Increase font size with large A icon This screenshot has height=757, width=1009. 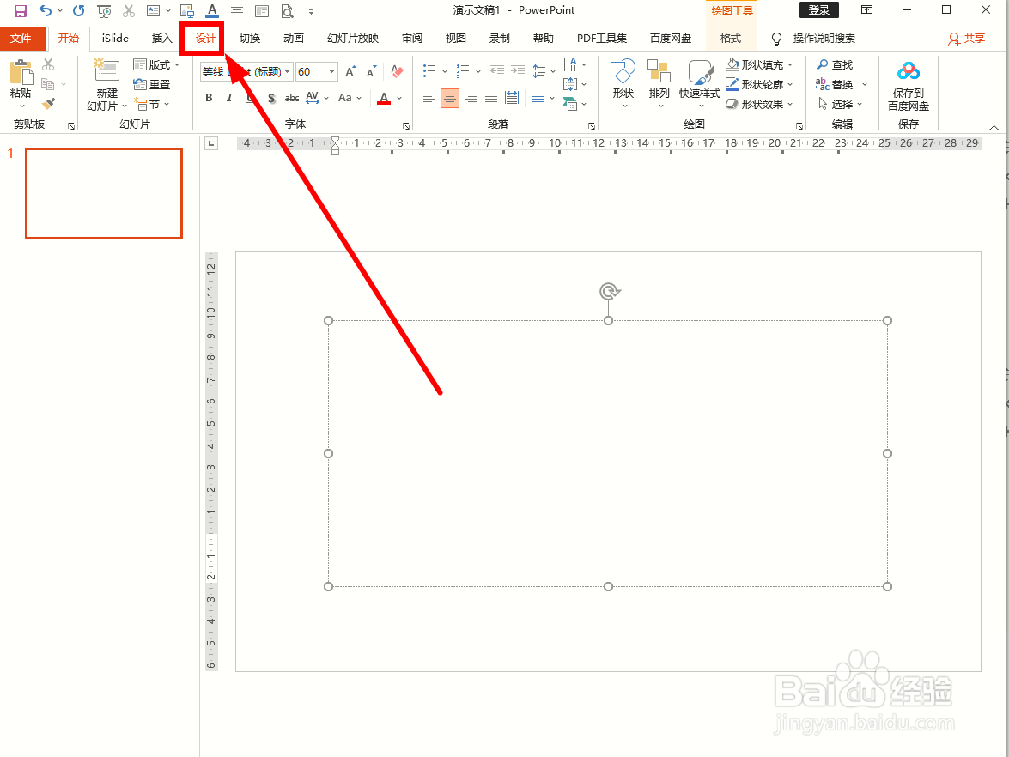[x=350, y=71]
